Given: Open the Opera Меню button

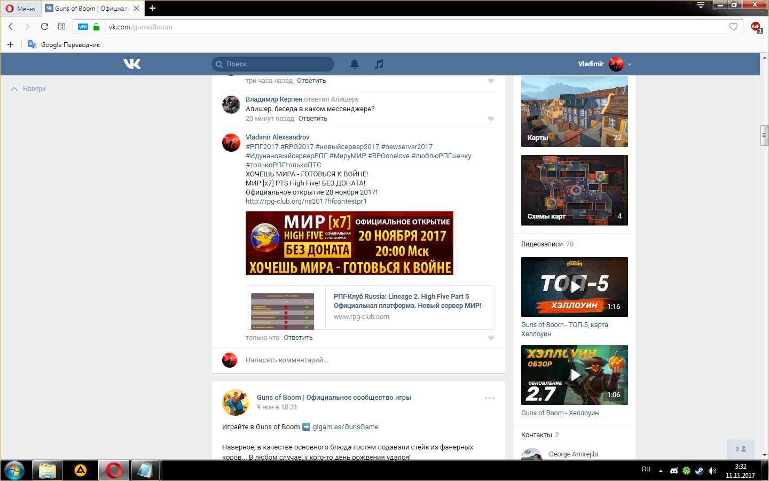Looking at the screenshot, I should pos(20,9).
